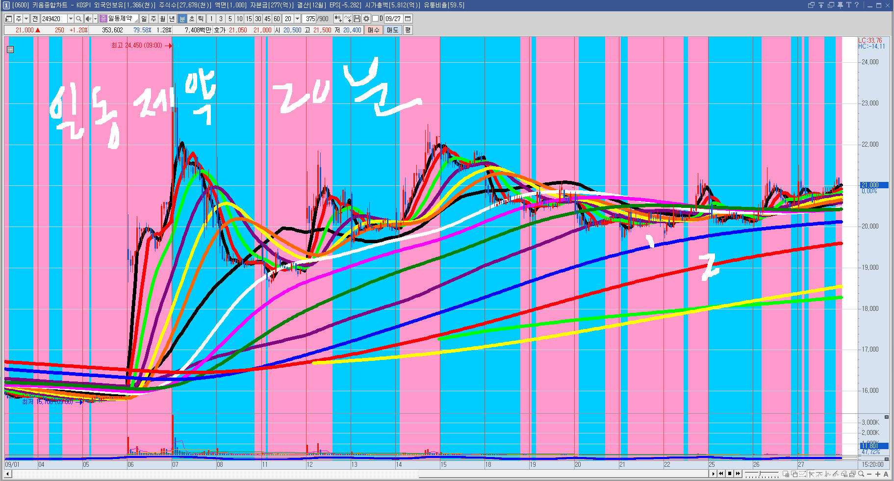Expand the speaker options dropdown arrow
Image resolution: width=894 pixels, height=481 pixels.
(x=95, y=19)
